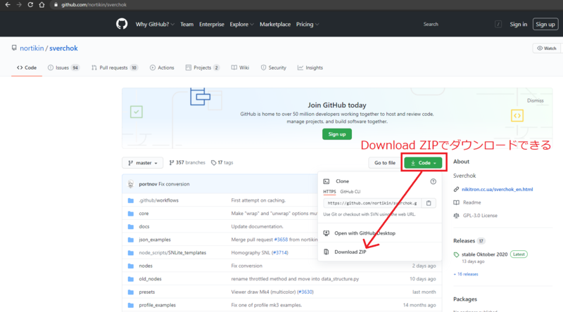Open the browser home icon

(x=42, y=5)
